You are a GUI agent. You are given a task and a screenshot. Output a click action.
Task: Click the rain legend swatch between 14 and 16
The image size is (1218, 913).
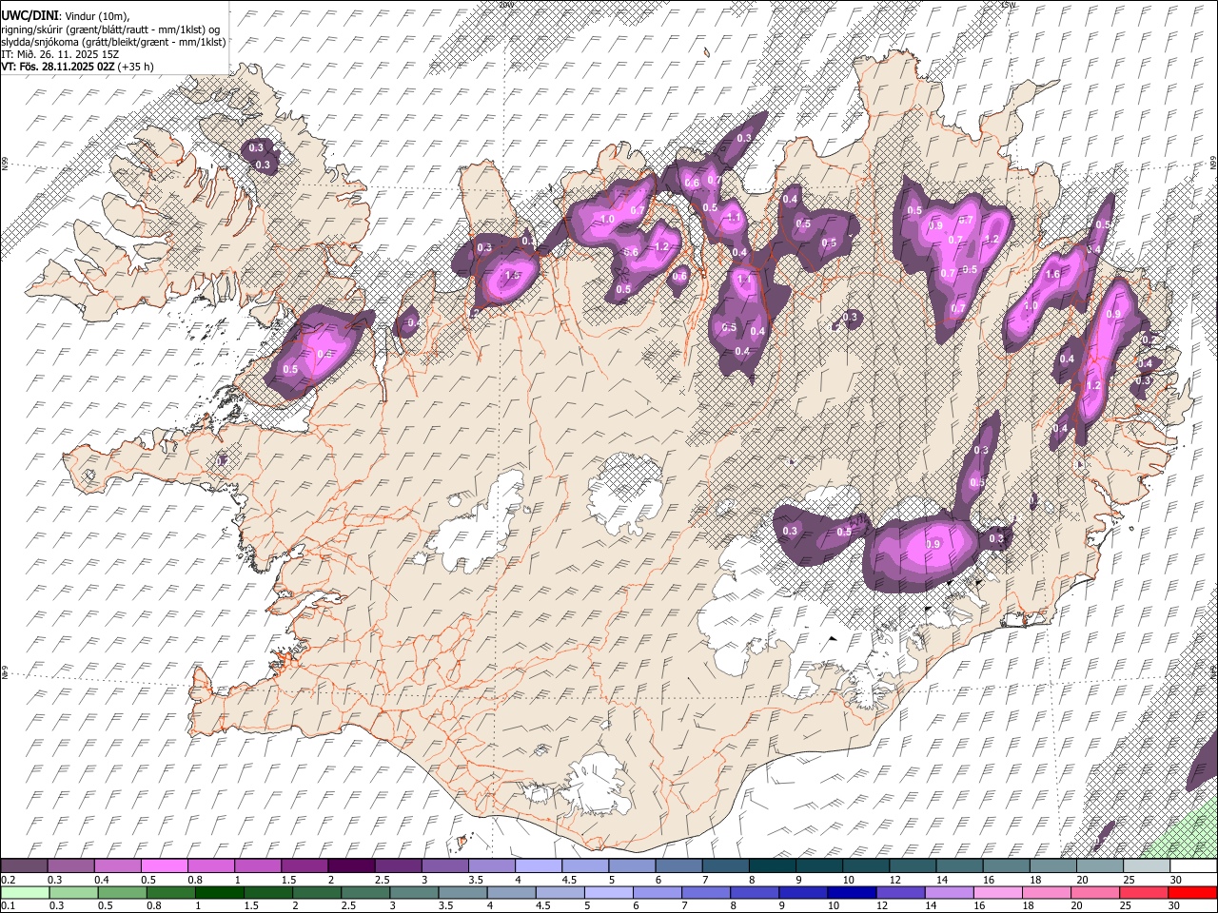click(949, 892)
